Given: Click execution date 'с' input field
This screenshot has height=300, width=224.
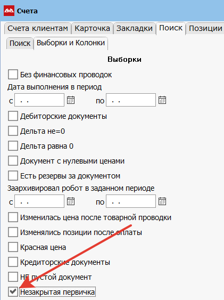Looking at the screenshot, I should 39,100.
